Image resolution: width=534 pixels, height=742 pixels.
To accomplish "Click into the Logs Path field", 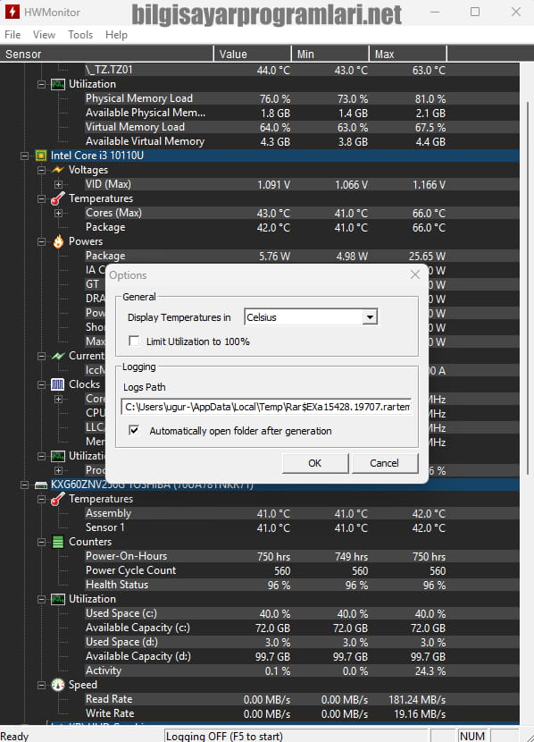I will pyautogui.click(x=266, y=407).
